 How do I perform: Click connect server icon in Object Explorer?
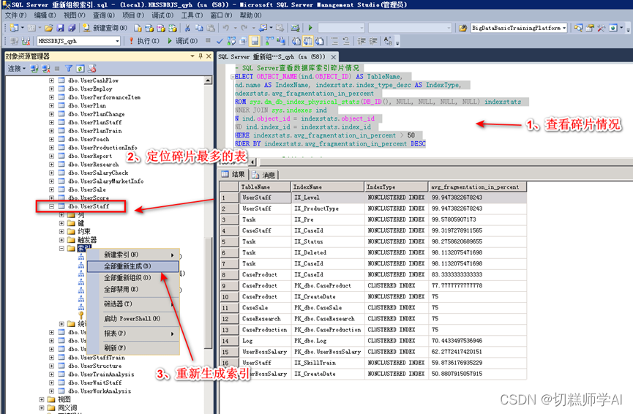pos(34,69)
